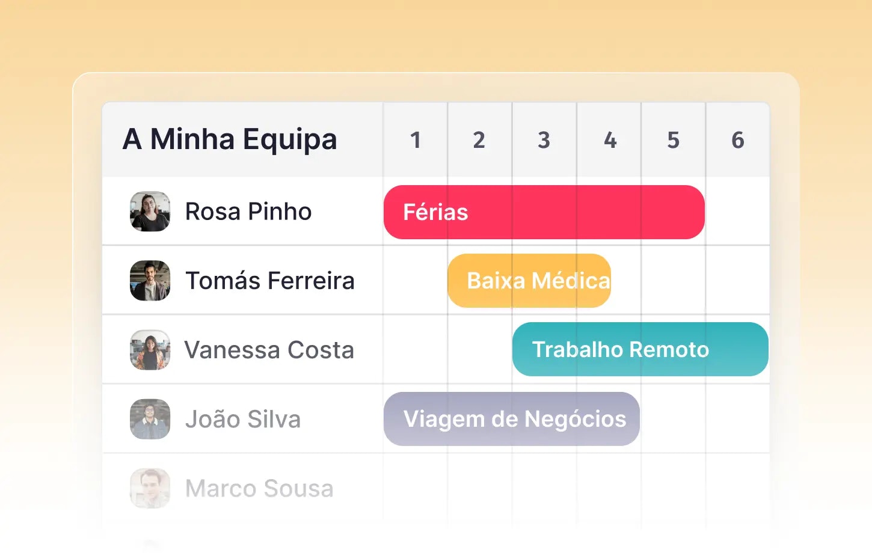Select day 1 column header
872x553 pixels.
pyautogui.click(x=415, y=140)
